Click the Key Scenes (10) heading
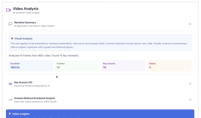201x118 pixels. click(x=23, y=82)
